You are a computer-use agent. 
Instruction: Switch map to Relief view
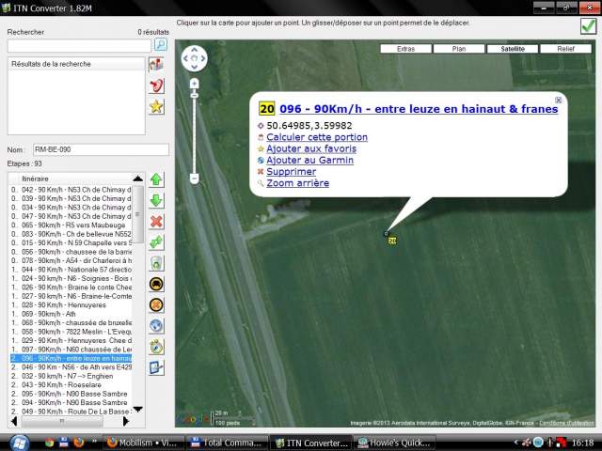(x=565, y=48)
